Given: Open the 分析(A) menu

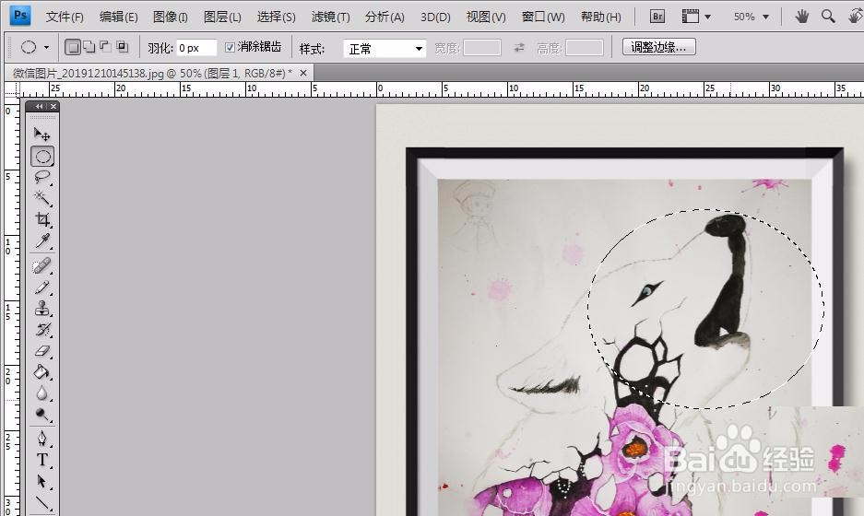Looking at the screenshot, I should pos(385,18).
